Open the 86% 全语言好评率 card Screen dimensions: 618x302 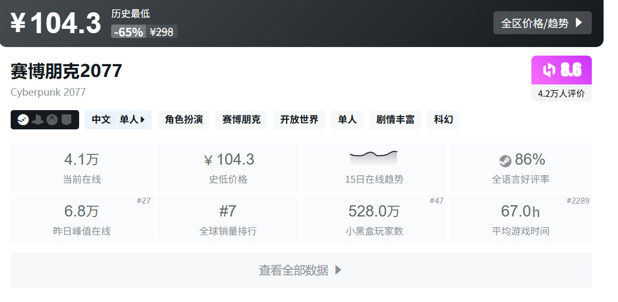(x=521, y=167)
